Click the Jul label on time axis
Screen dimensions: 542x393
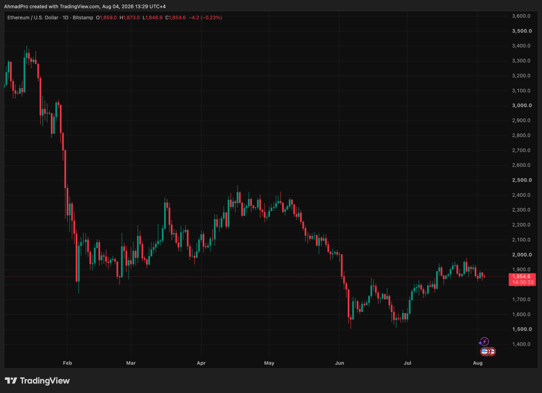coord(408,363)
